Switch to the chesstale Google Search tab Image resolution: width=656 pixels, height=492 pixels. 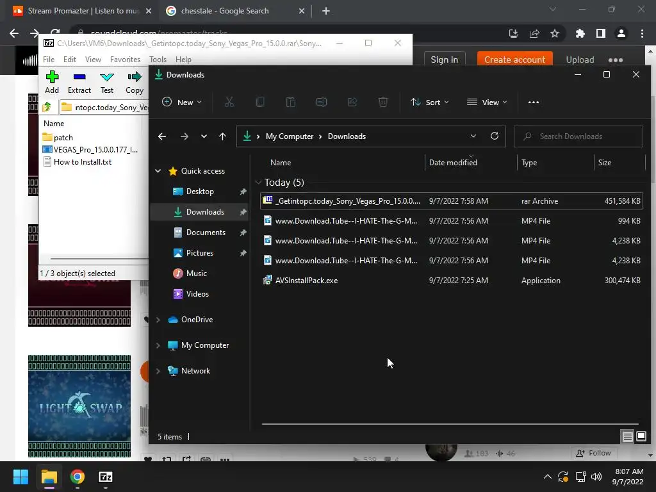[234, 11]
